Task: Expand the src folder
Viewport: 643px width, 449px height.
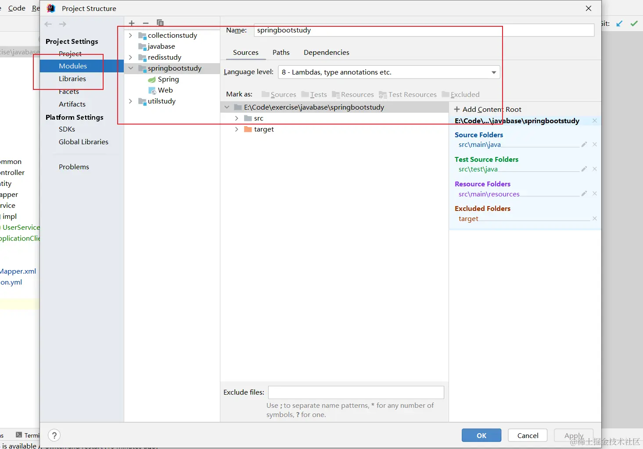Action: point(237,118)
